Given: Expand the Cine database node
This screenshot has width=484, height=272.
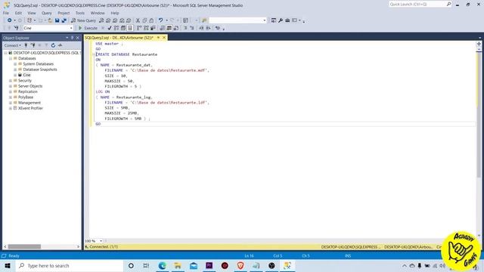Looking at the screenshot, I should tap(15, 75).
